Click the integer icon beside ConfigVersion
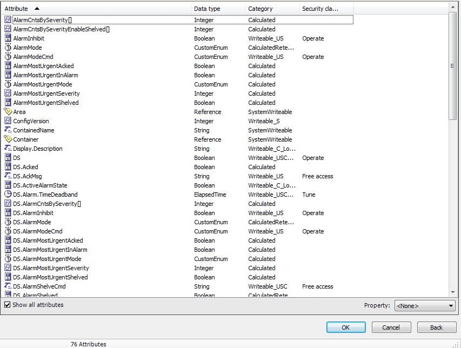Screen dimensions: 461x348 (x=8, y=121)
